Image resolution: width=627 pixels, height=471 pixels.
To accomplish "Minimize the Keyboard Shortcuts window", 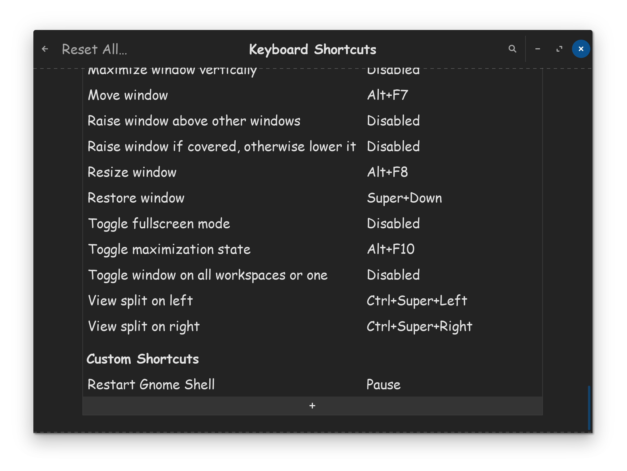I will click(x=538, y=49).
